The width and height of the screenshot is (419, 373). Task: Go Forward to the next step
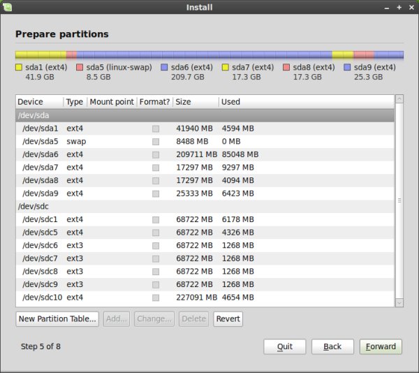pyautogui.click(x=381, y=346)
